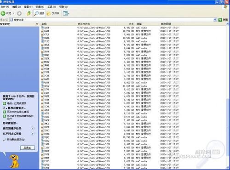Open the 编辑 menu

[17, 7]
